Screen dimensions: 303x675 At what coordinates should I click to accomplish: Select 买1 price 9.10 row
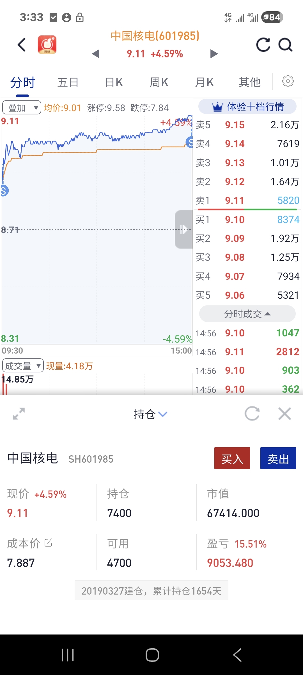pyautogui.click(x=247, y=219)
